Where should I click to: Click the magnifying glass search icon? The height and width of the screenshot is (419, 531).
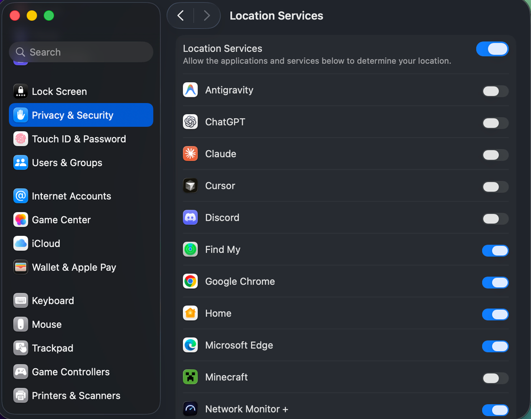(20, 52)
